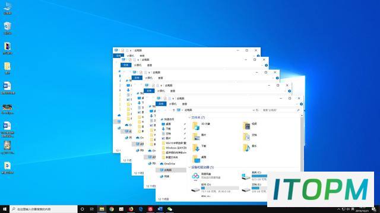Click the Windows Start button
Viewport: 380px width, 213px height.
coord(4,209)
